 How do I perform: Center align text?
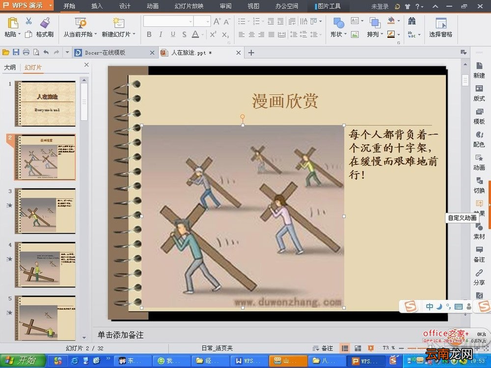point(251,34)
